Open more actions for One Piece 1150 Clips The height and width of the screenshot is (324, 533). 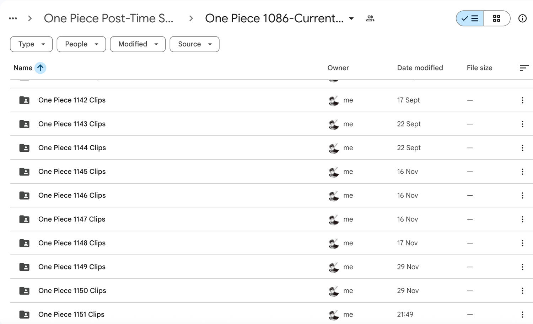tap(522, 291)
